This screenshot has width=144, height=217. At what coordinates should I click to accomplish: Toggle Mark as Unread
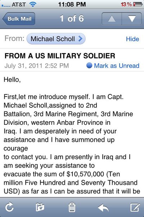(x=117, y=65)
